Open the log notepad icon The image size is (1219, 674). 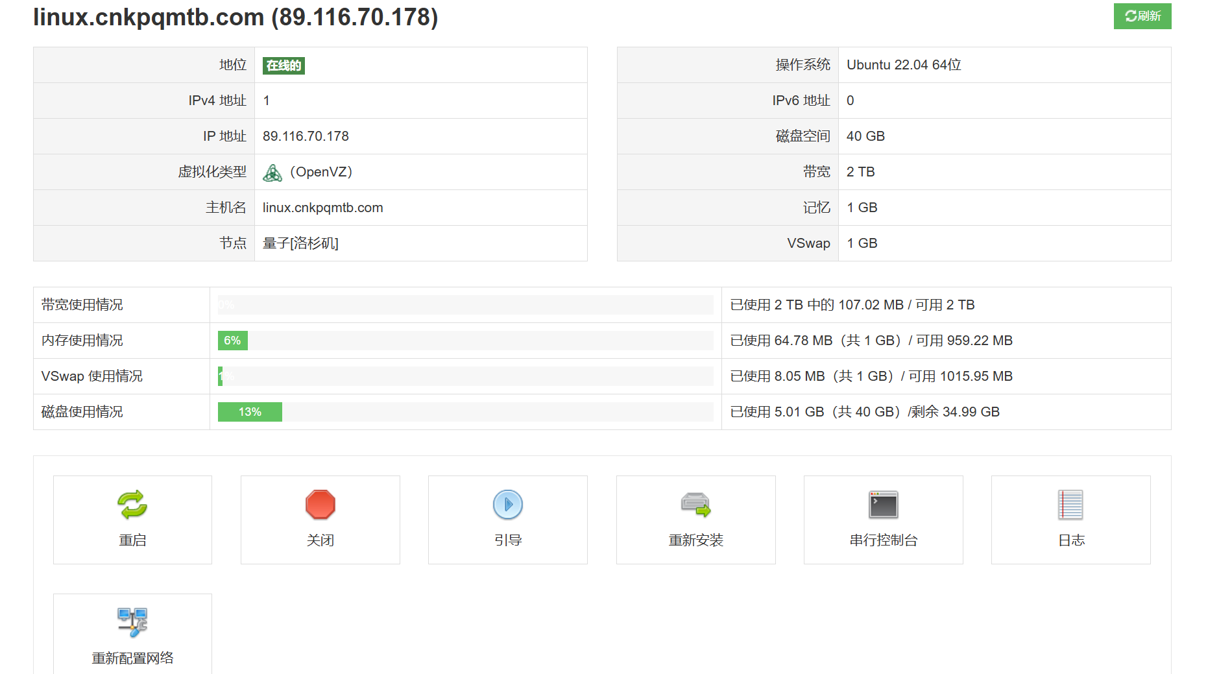(x=1070, y=505)
